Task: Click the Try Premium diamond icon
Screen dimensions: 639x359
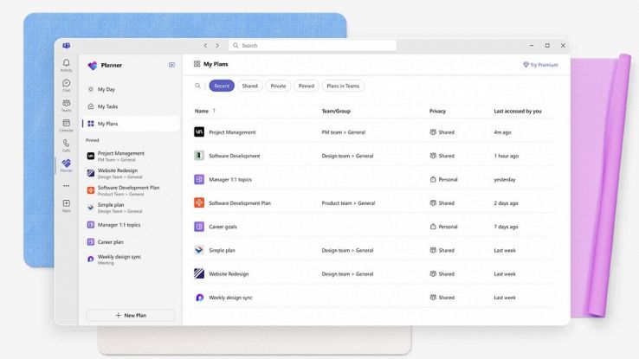Action: point(526,65)
